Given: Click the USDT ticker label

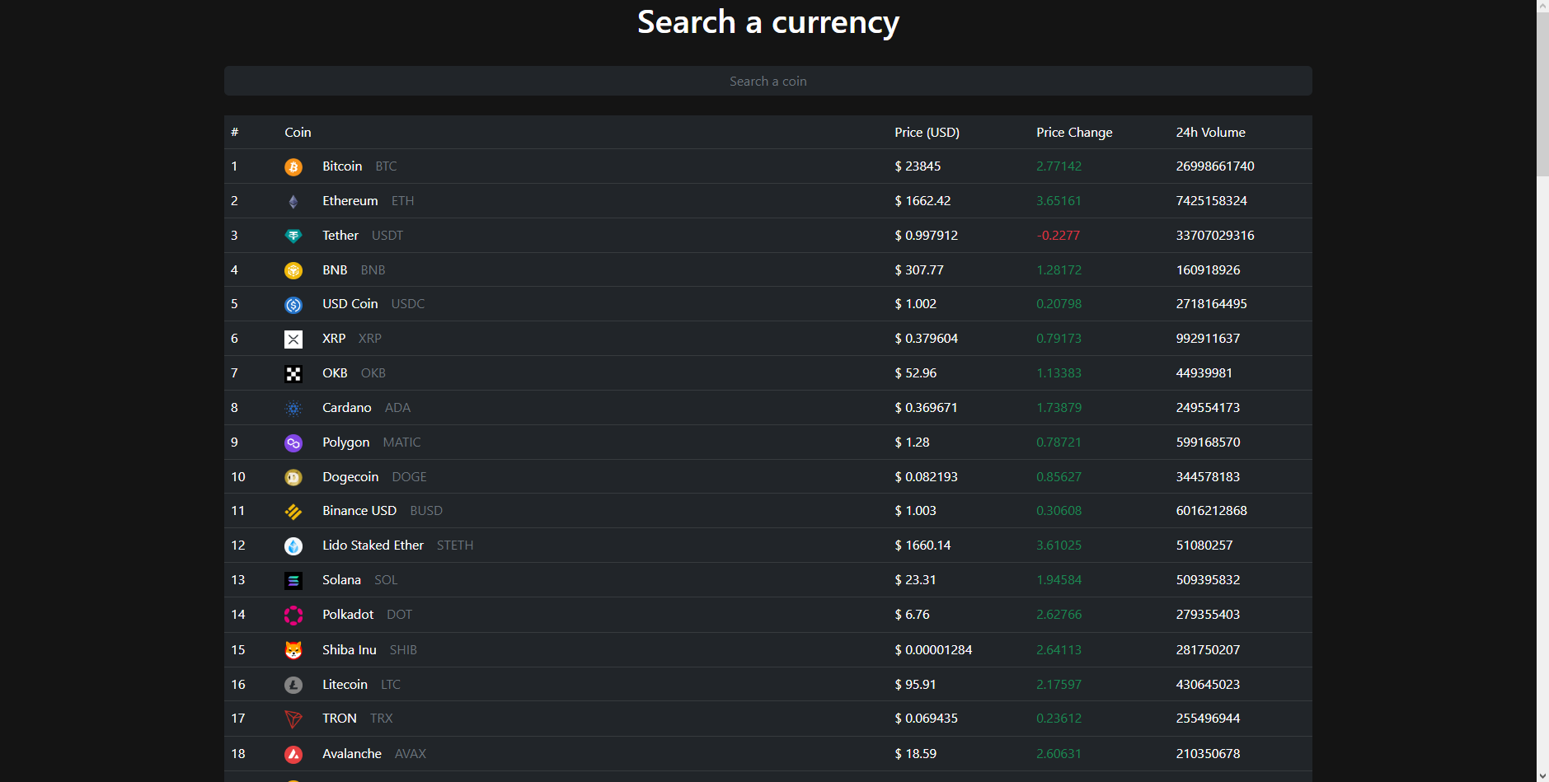Looking at the screenshot, I should [387, 236].
